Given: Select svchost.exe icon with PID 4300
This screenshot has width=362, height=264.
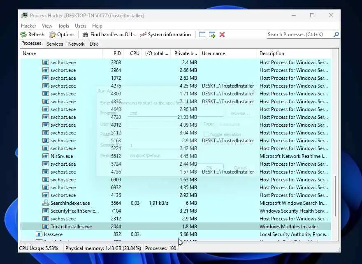Looking at the screenshot, I should click(46, 94).
